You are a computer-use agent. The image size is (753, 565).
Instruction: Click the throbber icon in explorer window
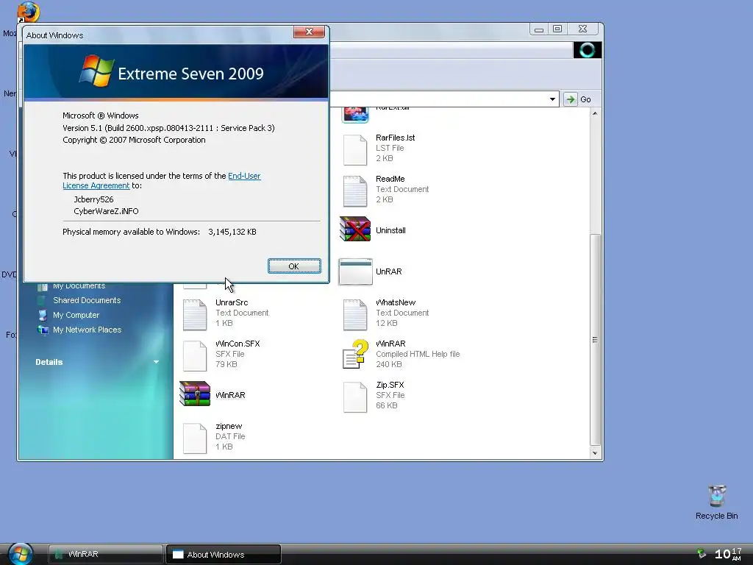pos(588,50)
